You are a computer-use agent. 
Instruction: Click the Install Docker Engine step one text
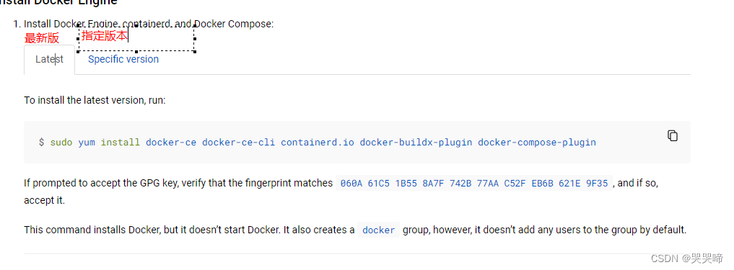149,24
